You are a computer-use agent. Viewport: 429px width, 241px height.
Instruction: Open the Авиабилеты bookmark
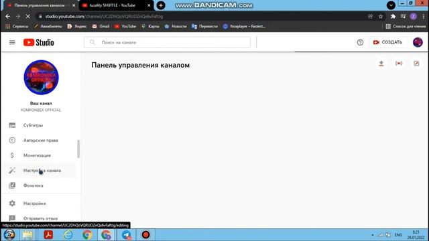48,26
